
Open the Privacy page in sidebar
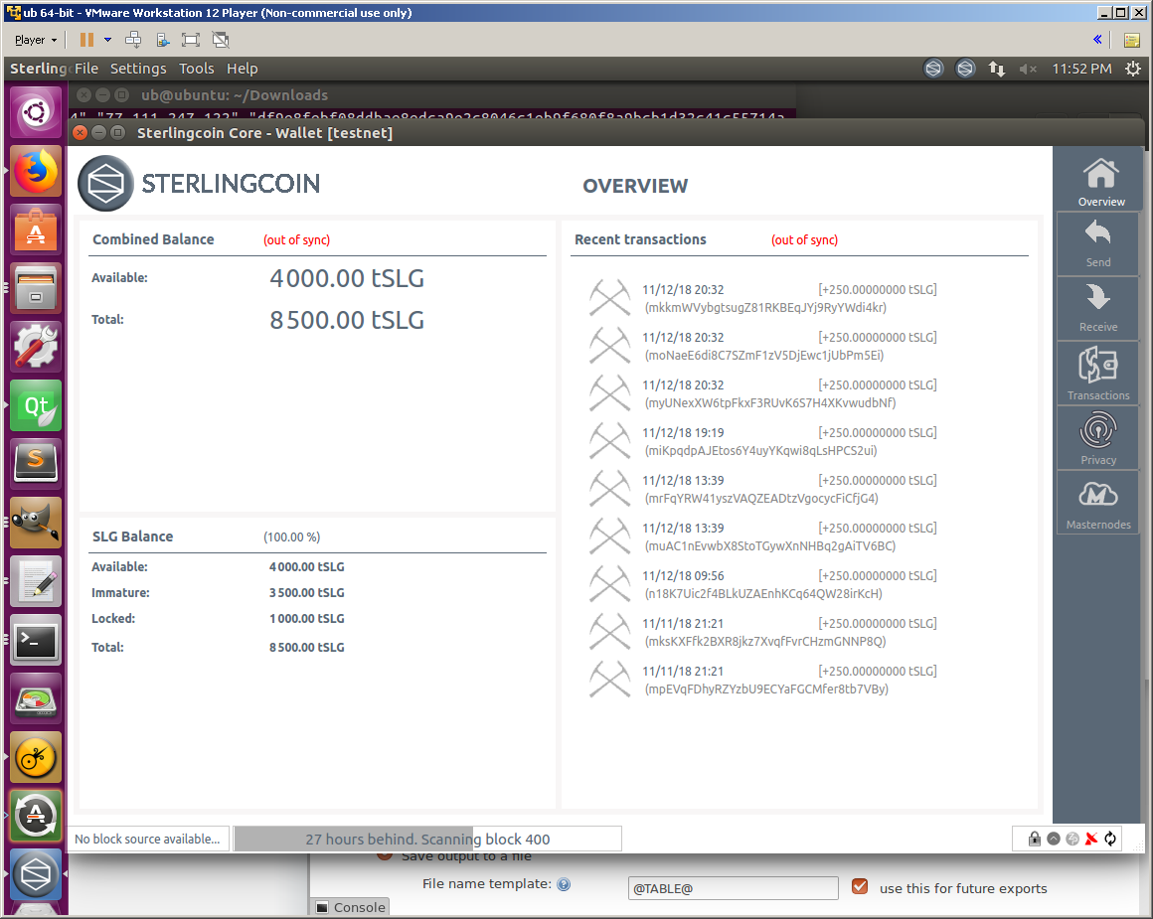coord(1098,438)
